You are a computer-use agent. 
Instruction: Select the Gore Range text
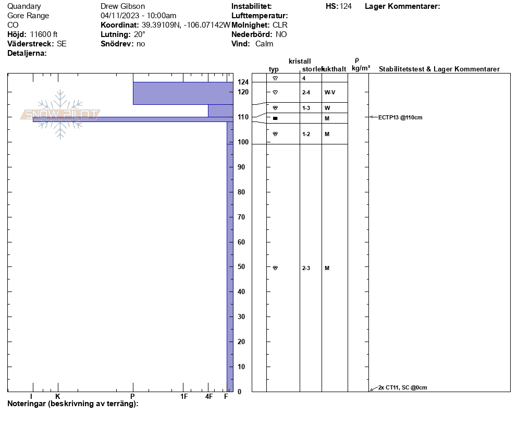(x=28, y=16)
